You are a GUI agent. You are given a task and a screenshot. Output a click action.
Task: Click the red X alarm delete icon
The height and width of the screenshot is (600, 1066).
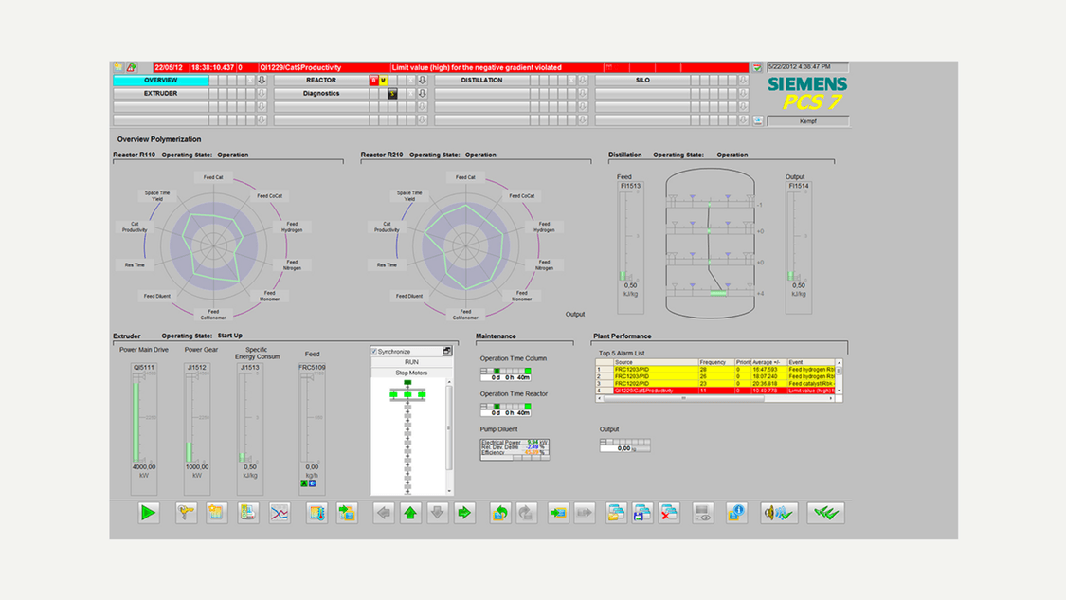tap(668, 513)
